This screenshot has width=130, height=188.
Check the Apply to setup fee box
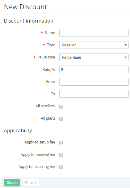[61, 143]
